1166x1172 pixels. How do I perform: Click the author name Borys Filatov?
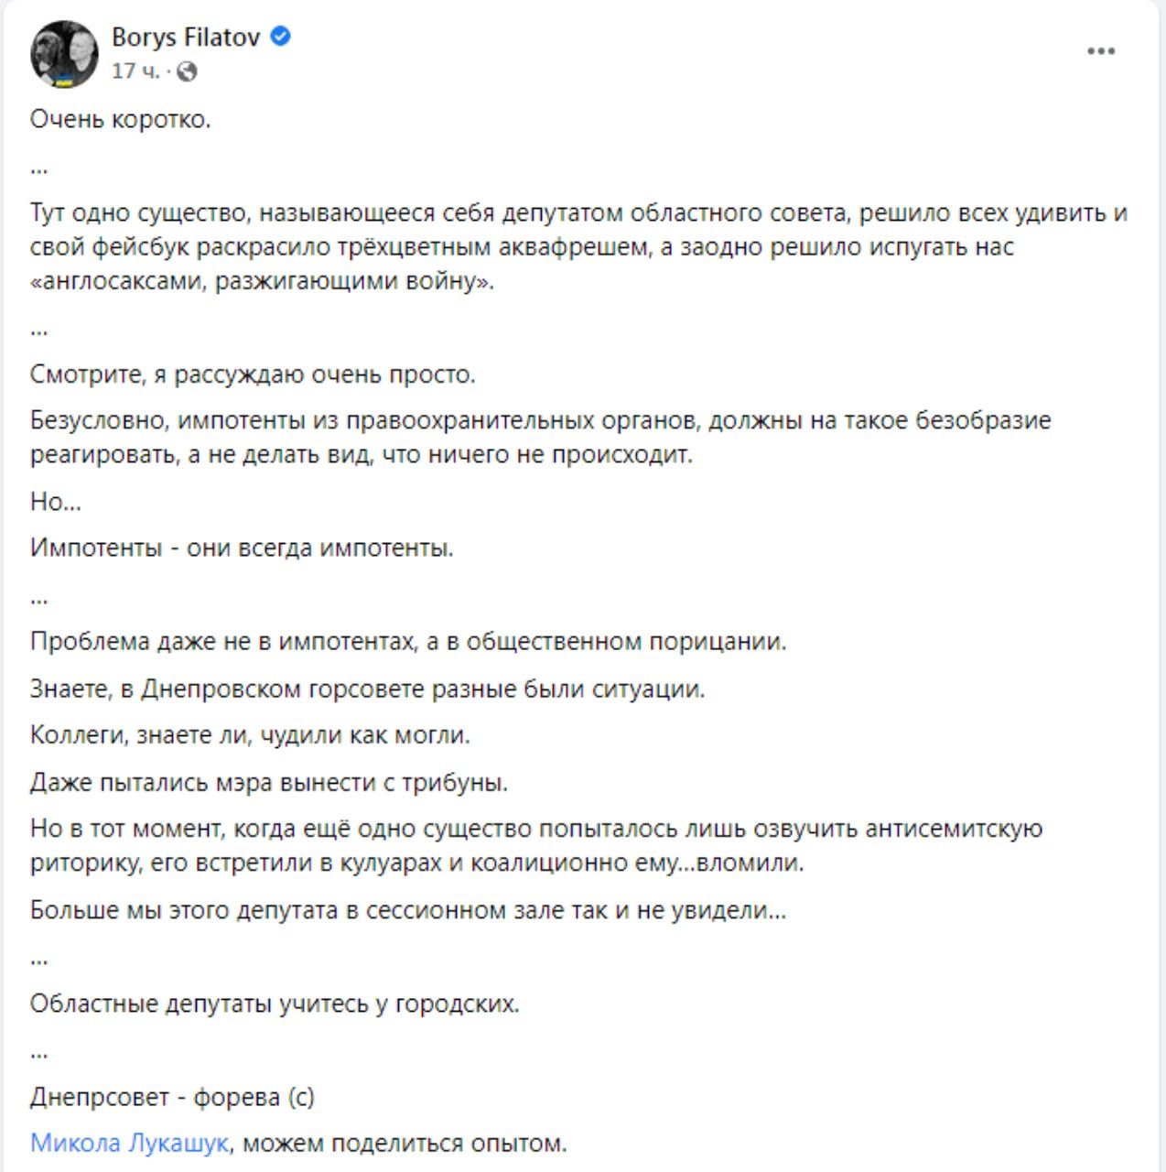coord(186,38)
